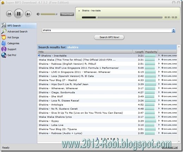The image size is (183, 152).
Task: Select the row Shakira - Gypsy
Action: 107,121
